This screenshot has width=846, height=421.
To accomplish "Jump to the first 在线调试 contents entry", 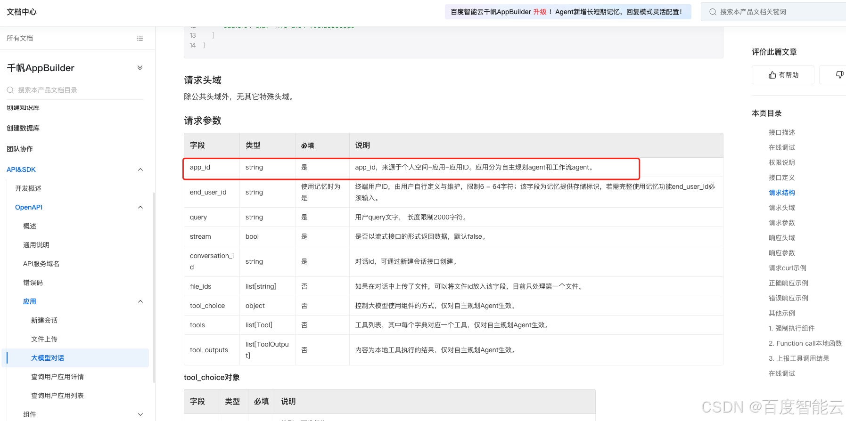I will pos(782,147).
